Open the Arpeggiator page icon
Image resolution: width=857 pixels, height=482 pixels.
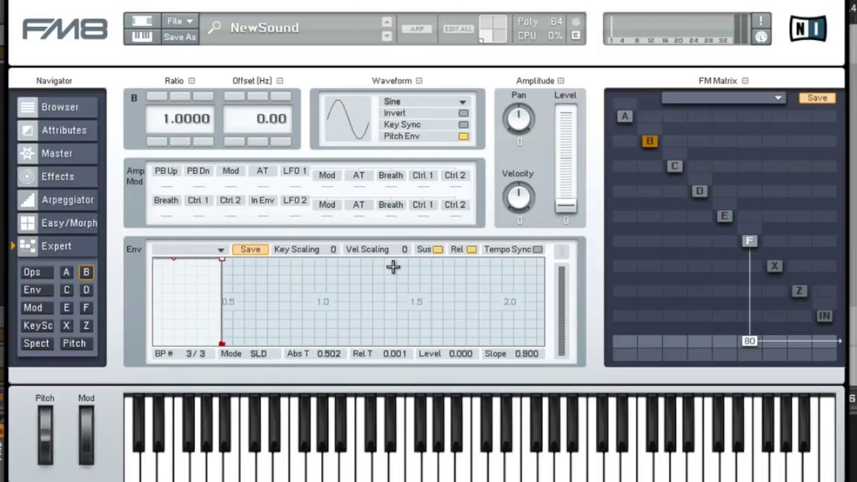coord(27,199)
